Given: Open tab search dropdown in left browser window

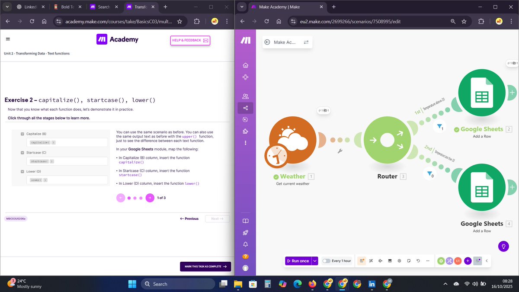Looking at the screenshot, I should tap(7, 7).
